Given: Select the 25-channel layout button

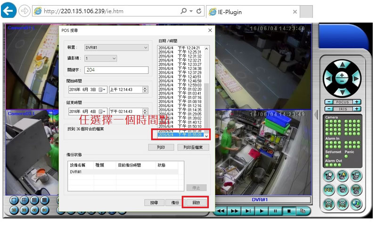Looking at the screenshot, I should [14, 210].
